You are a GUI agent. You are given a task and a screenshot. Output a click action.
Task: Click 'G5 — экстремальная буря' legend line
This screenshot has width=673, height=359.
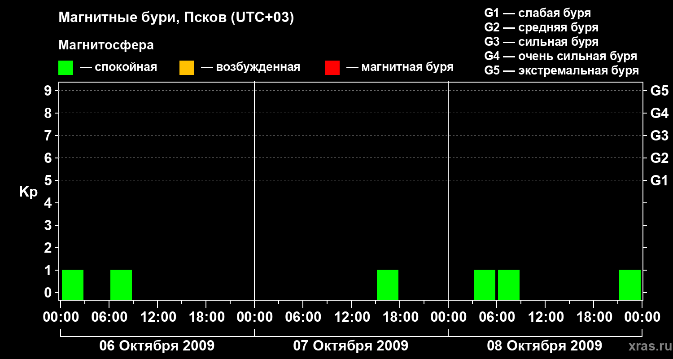pyautogui.click(x=561, y=70)
